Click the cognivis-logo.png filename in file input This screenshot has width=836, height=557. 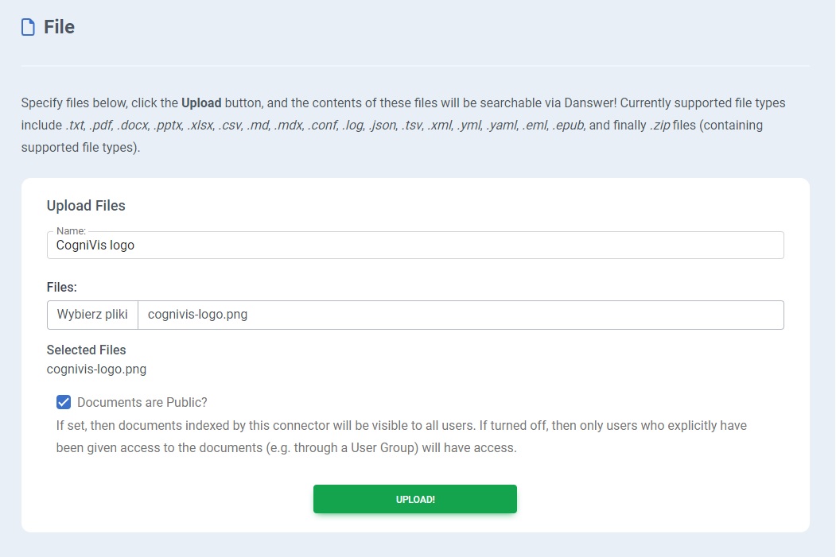[197, 315]
